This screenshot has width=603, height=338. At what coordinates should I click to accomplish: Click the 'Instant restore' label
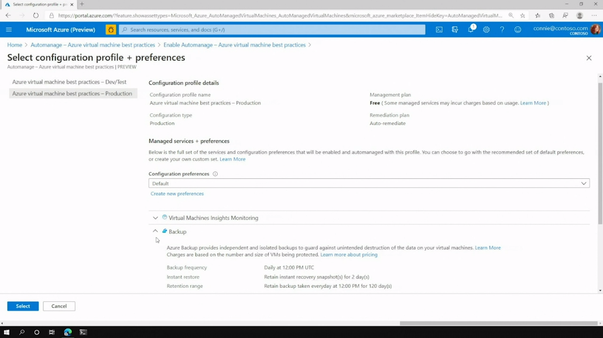coord(183,277)
